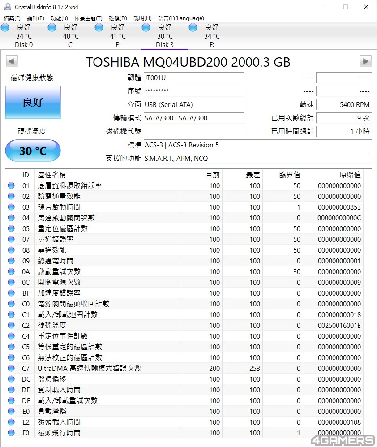
Task: Click the 良好 health status button
Action: 33,102
